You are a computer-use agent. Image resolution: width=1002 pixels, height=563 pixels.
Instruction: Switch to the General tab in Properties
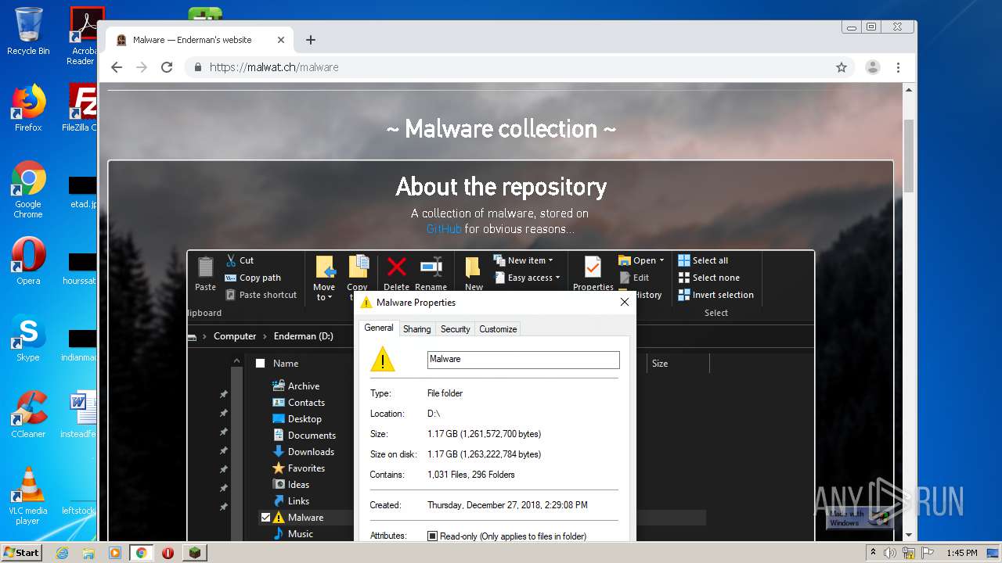(379, 328)
